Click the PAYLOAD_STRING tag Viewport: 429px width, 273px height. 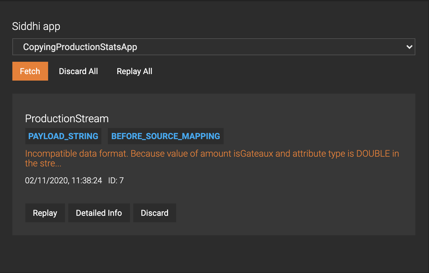click(63, 136)
